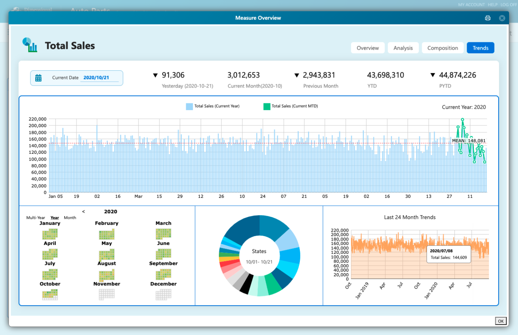Click the Current Date input showing 2020/10/21
This screenshot has width=518, height=335.
click(97, 77)
